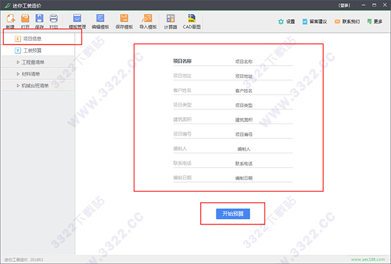Expand the 工程量清单 arrow
Viewport: 391px width, 264px height.
pos(18,62)
